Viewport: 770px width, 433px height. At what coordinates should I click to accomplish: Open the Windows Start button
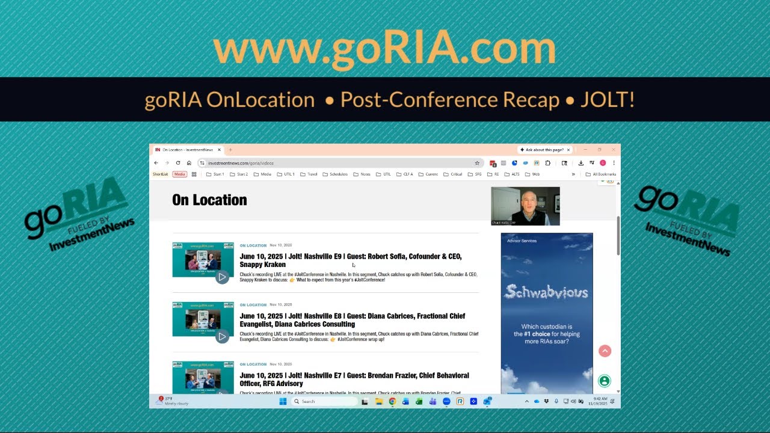(x=283, y=402)
